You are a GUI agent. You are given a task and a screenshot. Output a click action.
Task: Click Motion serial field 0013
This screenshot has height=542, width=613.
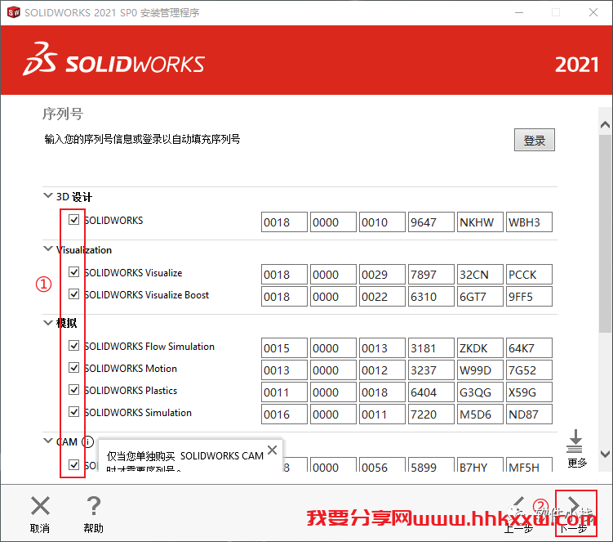tap(284, 370)
